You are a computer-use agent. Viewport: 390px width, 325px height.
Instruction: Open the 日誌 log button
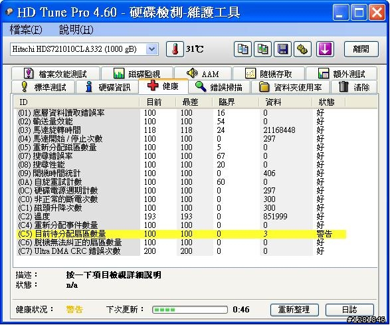[349, 310]
